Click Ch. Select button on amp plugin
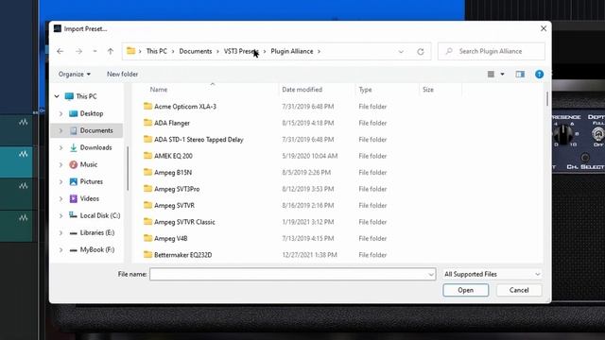 tap(585, 158)
